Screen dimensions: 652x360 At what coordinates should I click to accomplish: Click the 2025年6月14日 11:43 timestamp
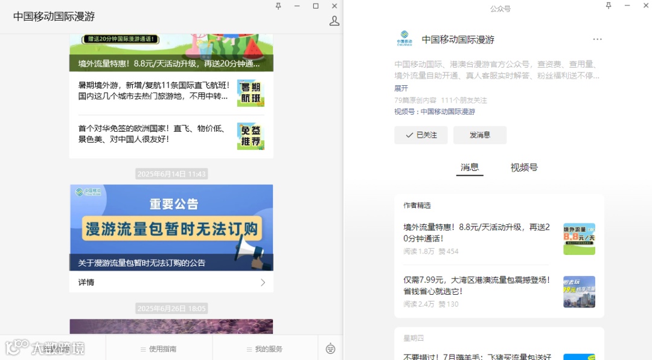pyautogui.click(x=171, y=174)
